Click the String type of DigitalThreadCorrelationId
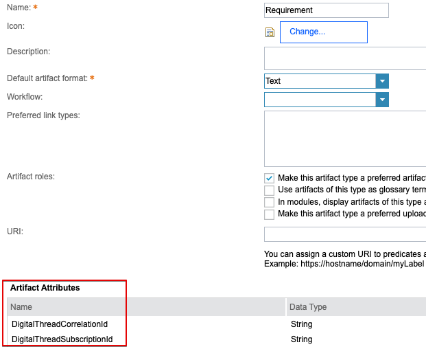Viewport: 426px width, 349px height. coord(301,324)
